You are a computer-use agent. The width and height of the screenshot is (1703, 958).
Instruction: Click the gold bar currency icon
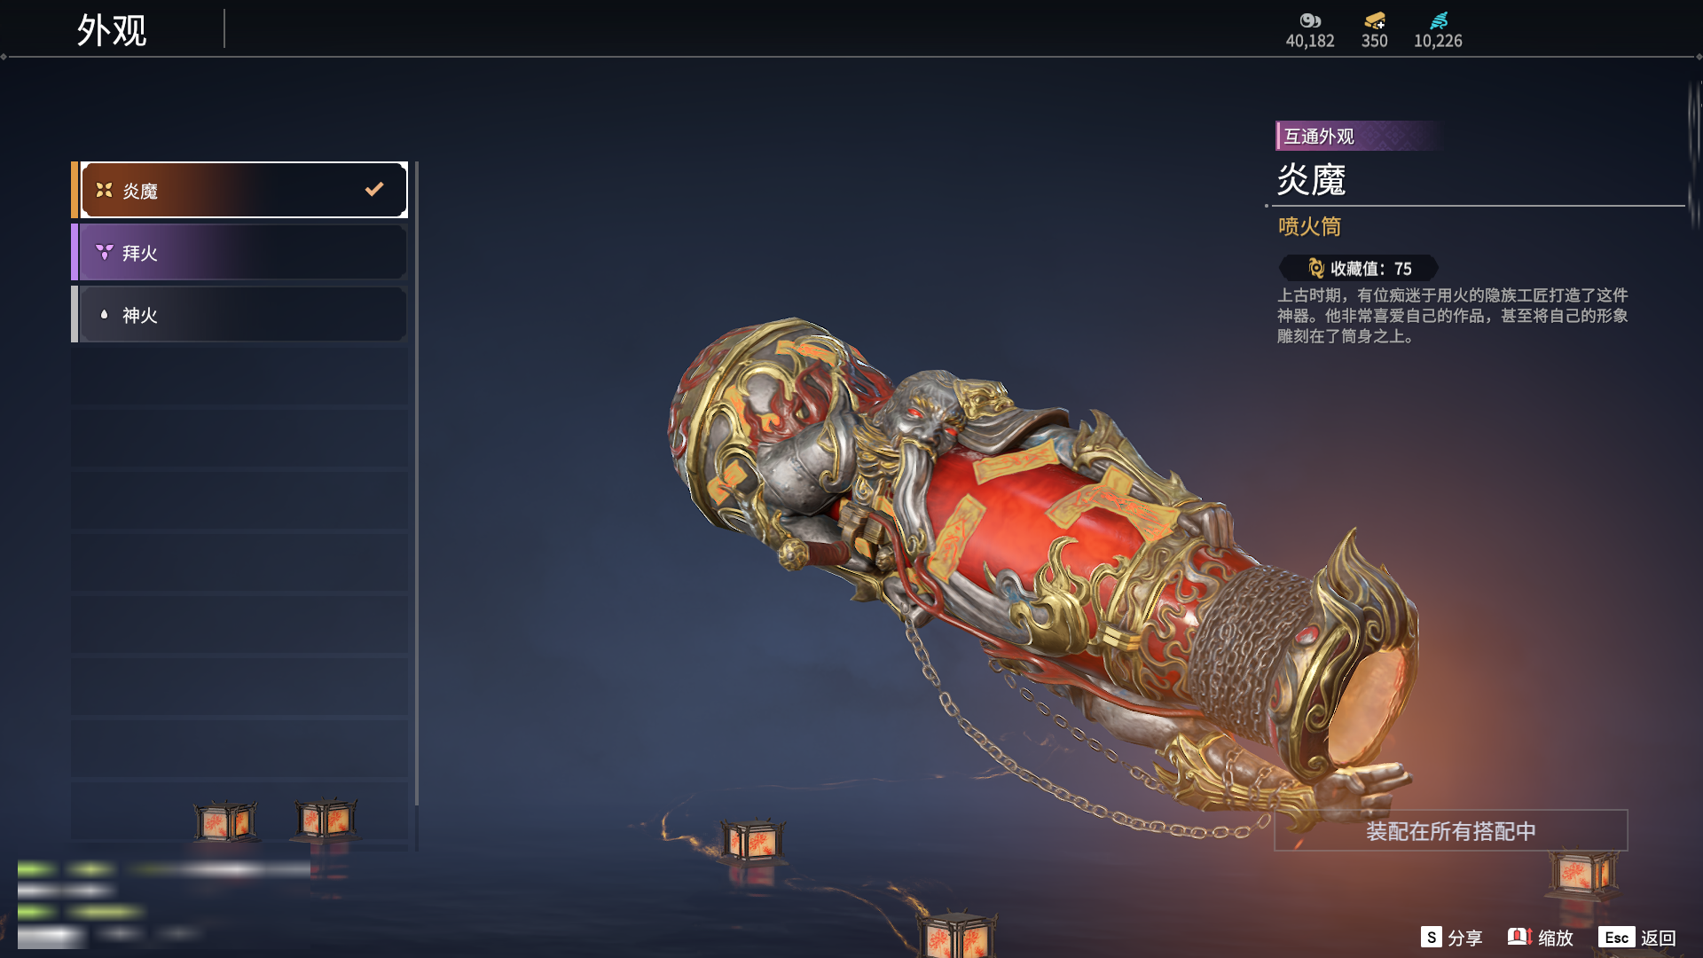(1375, 20)
